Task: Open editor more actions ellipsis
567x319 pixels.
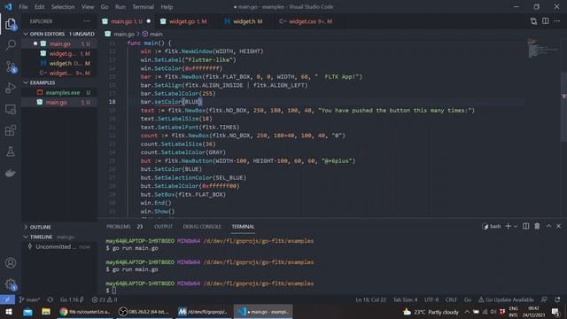Action: pyautogui.click(x=557, y=21)
